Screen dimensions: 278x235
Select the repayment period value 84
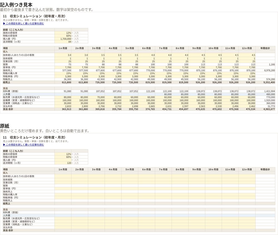(x=63, y=42)
